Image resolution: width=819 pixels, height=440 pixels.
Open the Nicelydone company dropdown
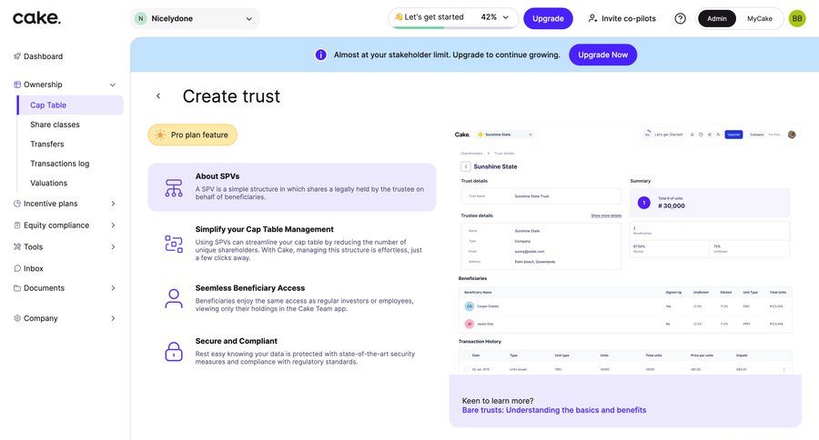[x=194, y=18]
